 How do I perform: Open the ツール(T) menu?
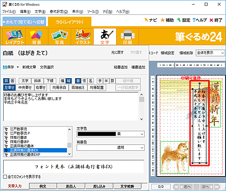(x=93, y=12)
